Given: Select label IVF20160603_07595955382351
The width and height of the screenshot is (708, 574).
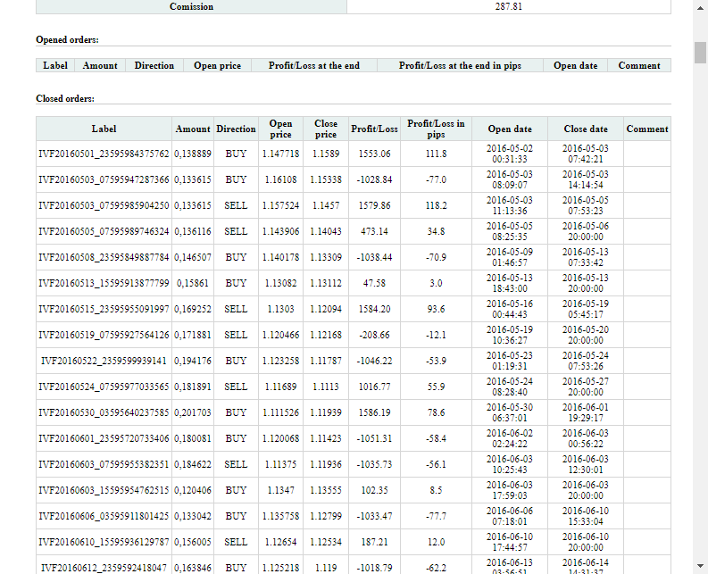Looking at the screenshot, I should pyautogui.click(x=104, y=464).
